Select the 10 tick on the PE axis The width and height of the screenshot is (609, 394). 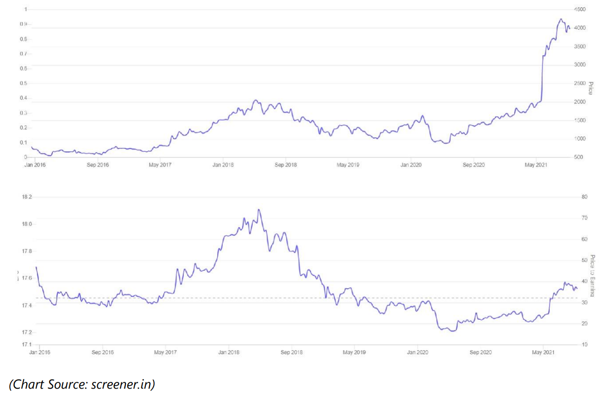pyautogui.click(x=584, y=345)
